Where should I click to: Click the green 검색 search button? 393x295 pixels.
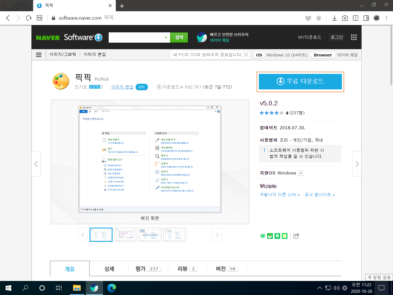point(179,37)
